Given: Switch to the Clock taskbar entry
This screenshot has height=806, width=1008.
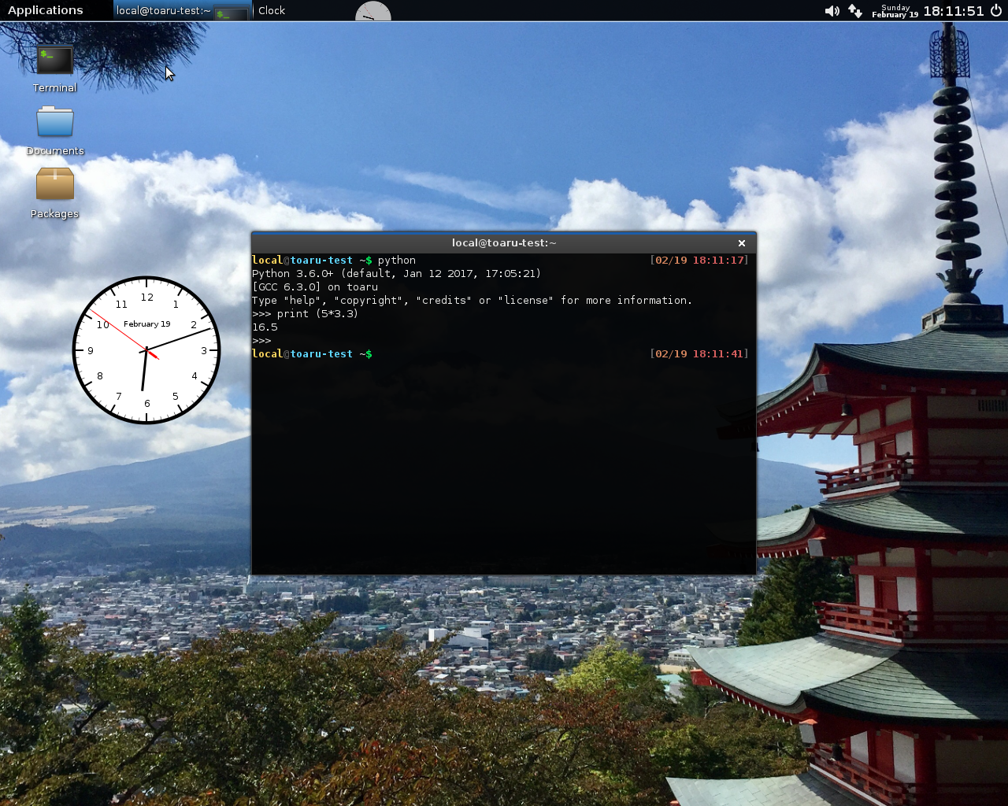Looking at the screenshot, I should (323, 10).
